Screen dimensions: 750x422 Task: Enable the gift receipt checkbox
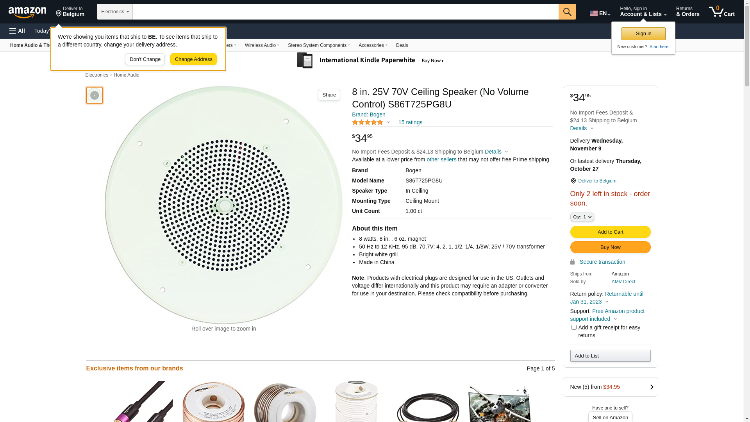point(574,327)
